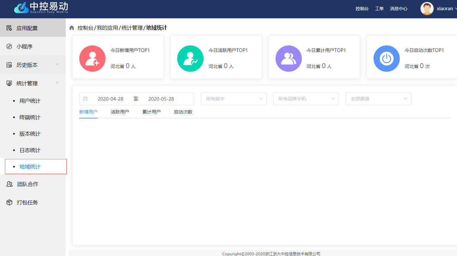Screen dimensions: 457x256
Task: Expand the 历史版本 submenu chevron
Action: click(x=57, y=64)
